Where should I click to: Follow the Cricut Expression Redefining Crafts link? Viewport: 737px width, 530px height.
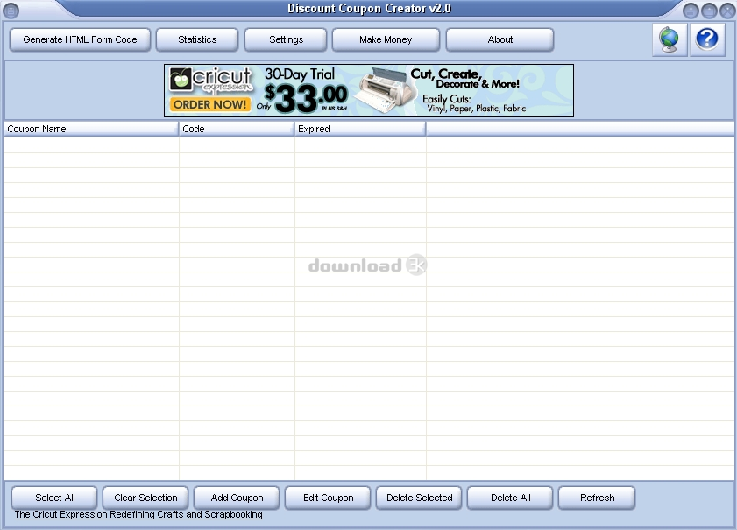point(138,515)
